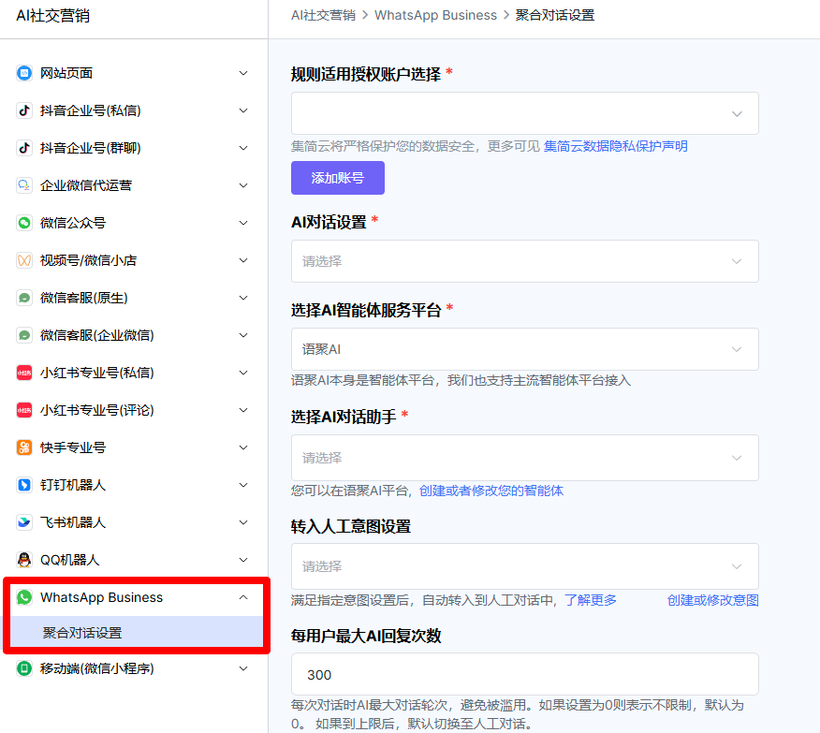Screen dimensions: 820x733
Task: Click the 抖音企业号(私信) TikTok icon
Action: 24,110
